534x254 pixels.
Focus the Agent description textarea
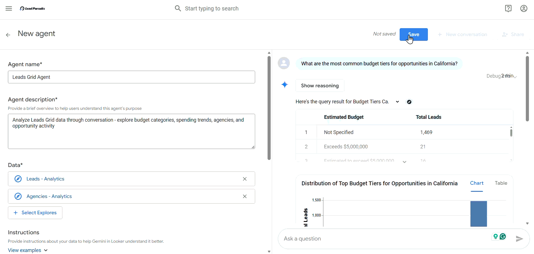(132, 132)
